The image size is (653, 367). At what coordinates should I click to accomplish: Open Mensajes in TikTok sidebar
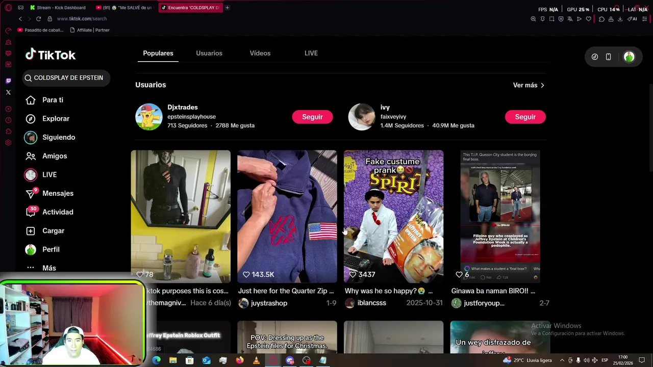[50, 193]
